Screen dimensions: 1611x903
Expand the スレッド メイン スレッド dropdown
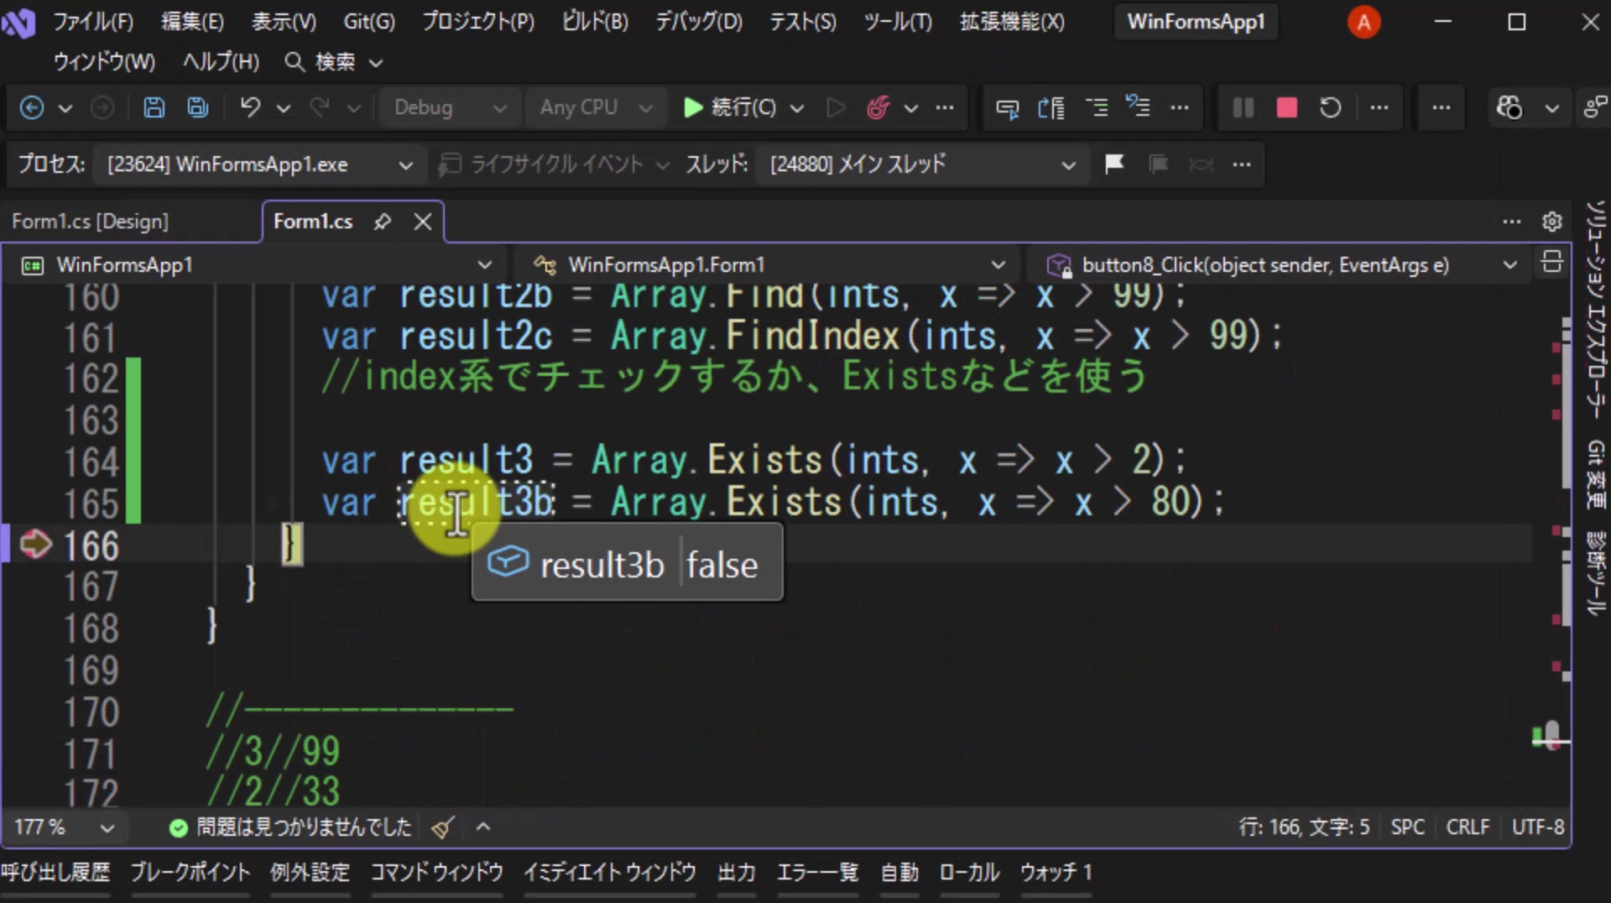click(x=922, y=164)
